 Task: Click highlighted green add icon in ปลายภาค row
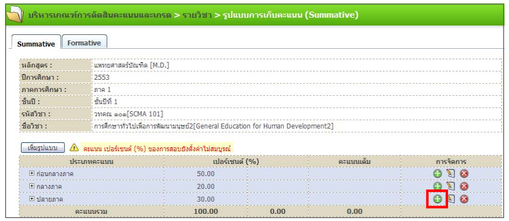tap(437, 199)
